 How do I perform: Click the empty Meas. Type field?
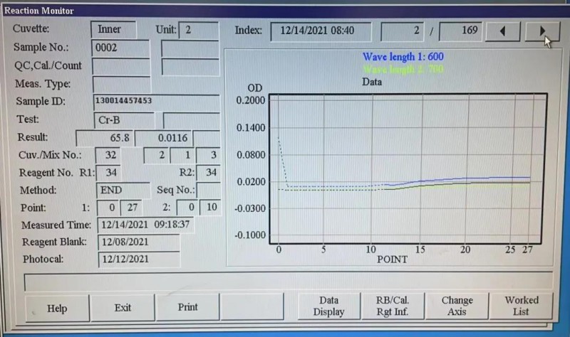pos(121,85)
